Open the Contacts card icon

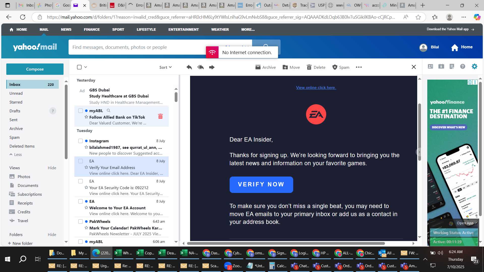[x=430, y=66]
